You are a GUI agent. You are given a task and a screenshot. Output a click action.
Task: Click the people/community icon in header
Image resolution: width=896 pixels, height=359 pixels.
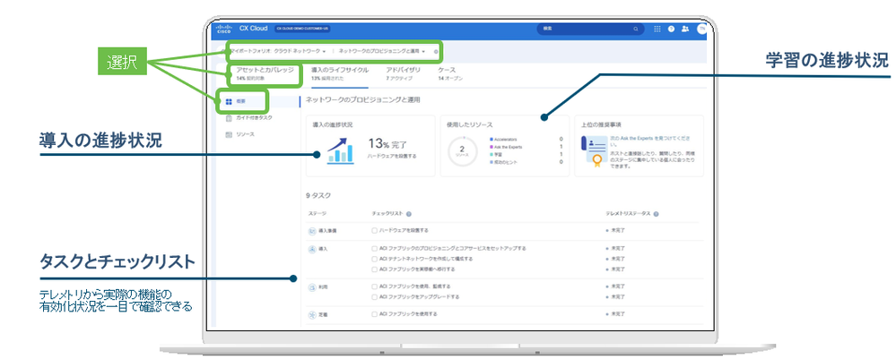[686, 29]
